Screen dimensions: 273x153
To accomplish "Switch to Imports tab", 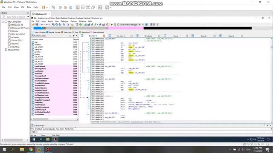I will 203,36.
